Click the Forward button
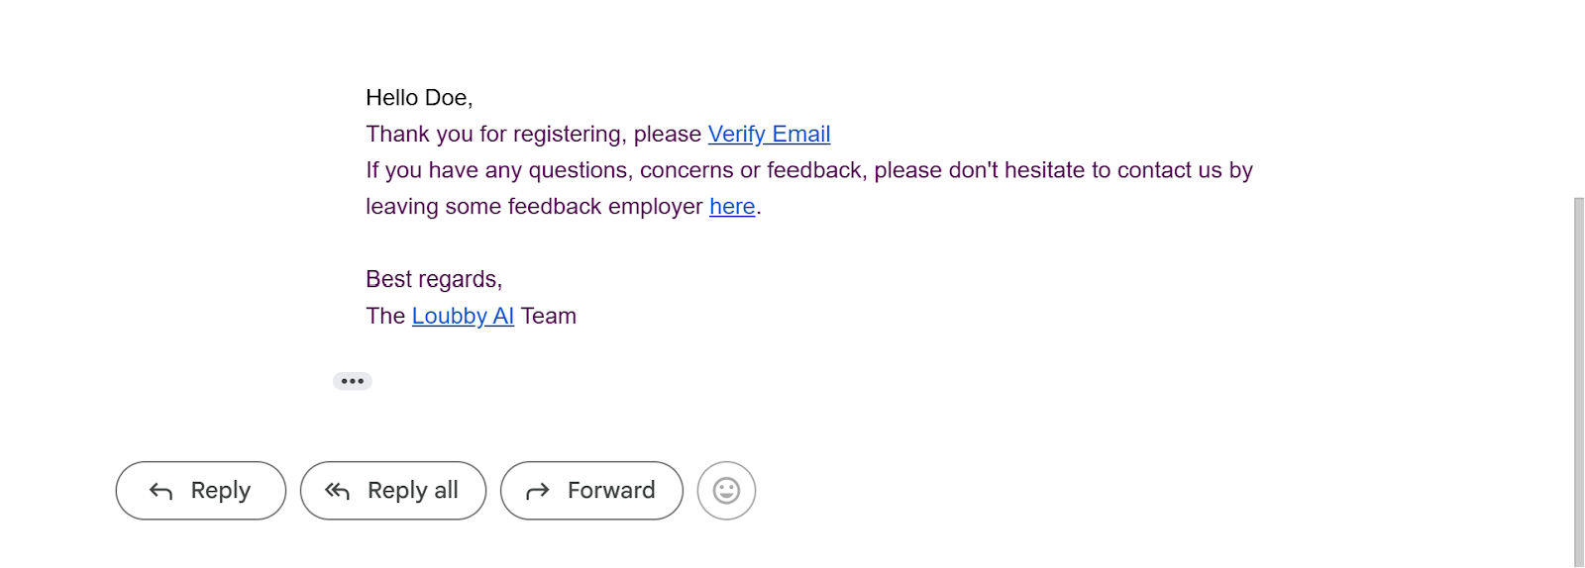 pyautogui.click(x=591, y=491)
